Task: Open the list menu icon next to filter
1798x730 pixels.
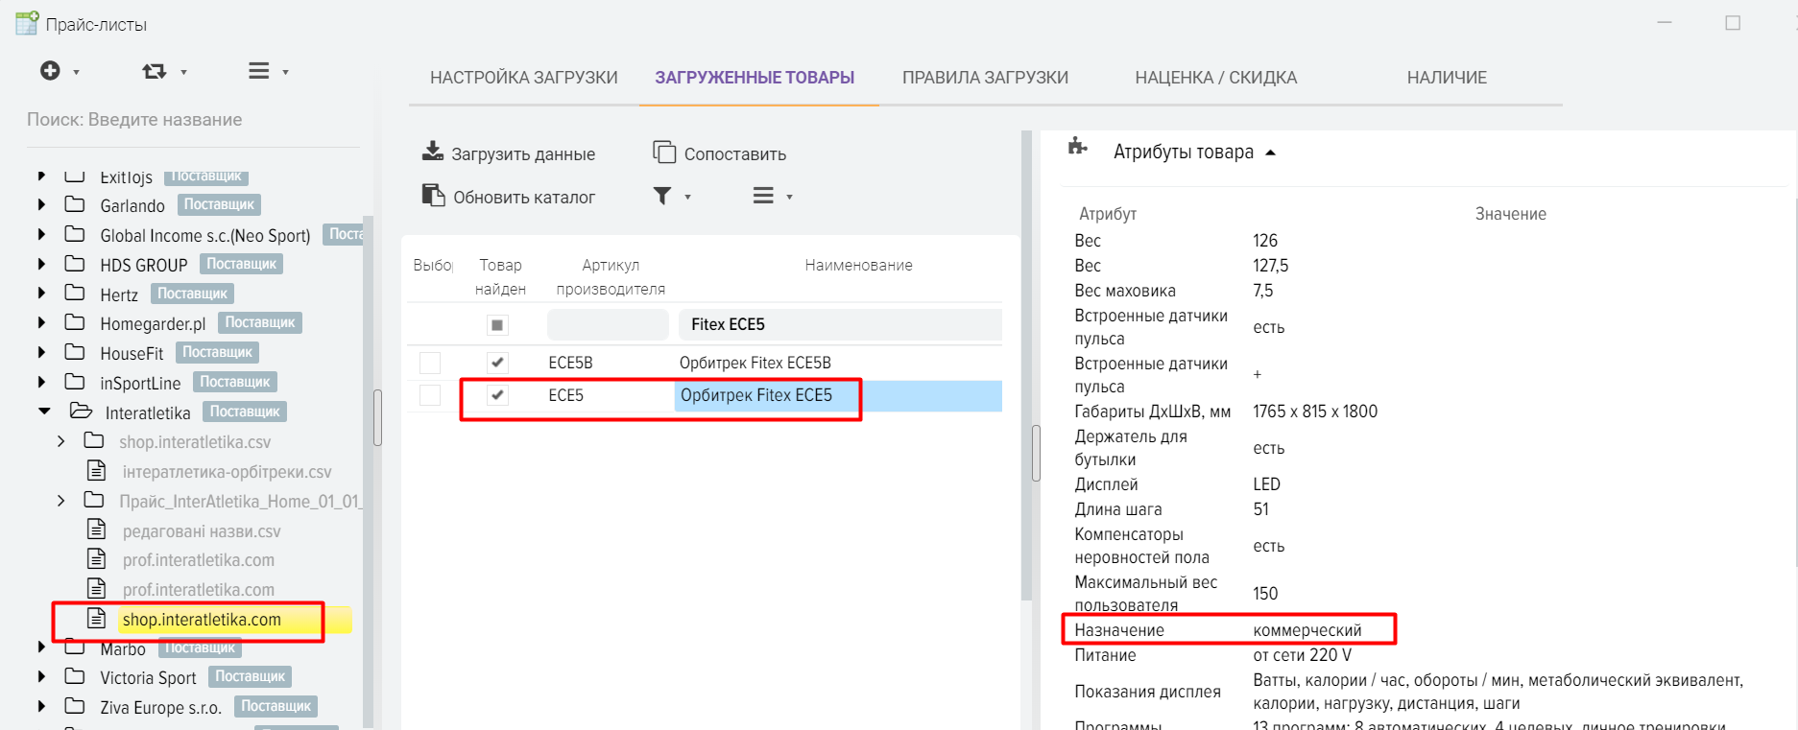Action: [763, 196]
